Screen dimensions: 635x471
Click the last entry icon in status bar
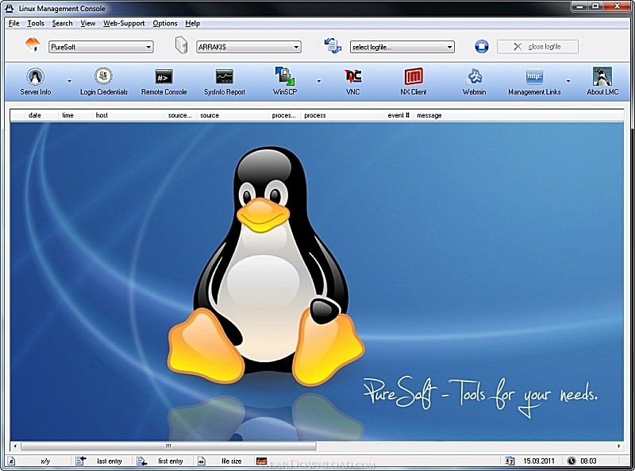(x=81, y=461)
